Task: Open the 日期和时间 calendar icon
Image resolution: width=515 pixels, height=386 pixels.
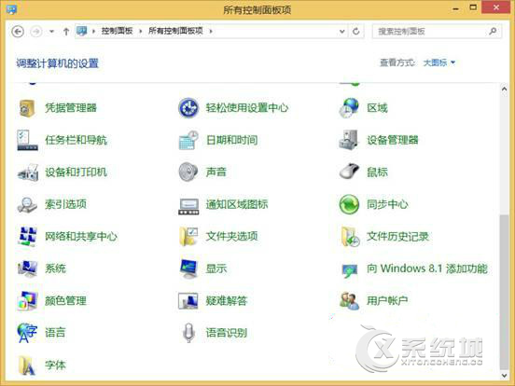Action: (188, 140)
